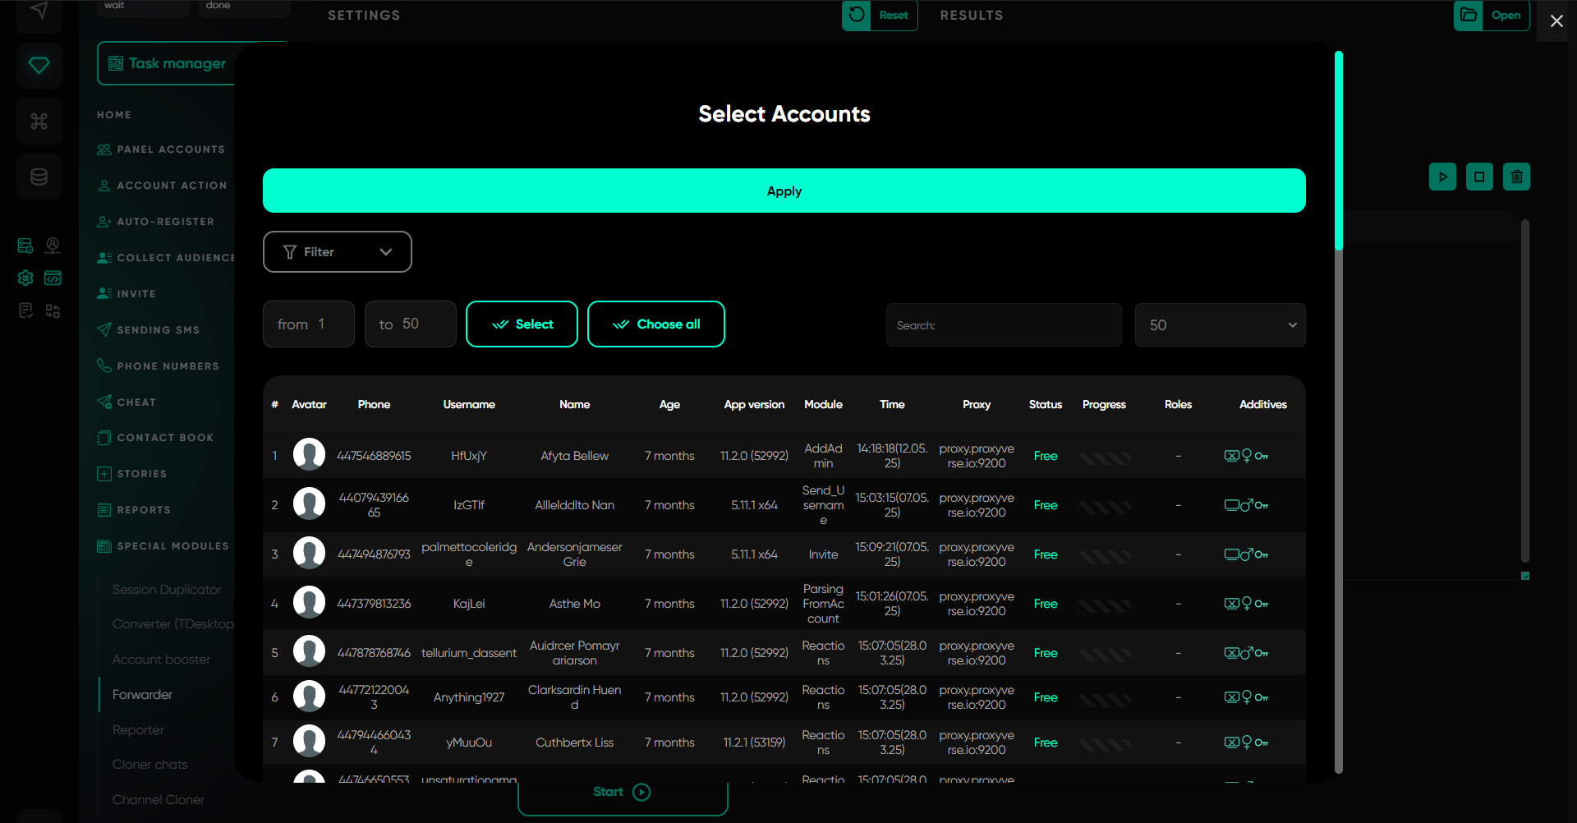Open the Panel Accounts menu item
This screenshot has height=823, width=1577.
tap(170, 149)
